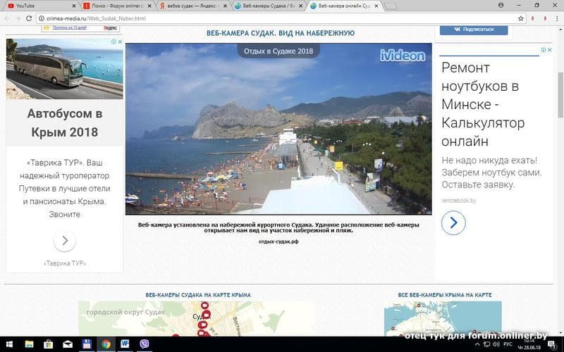Open Viber from the taskbar

tap(145, 344)
